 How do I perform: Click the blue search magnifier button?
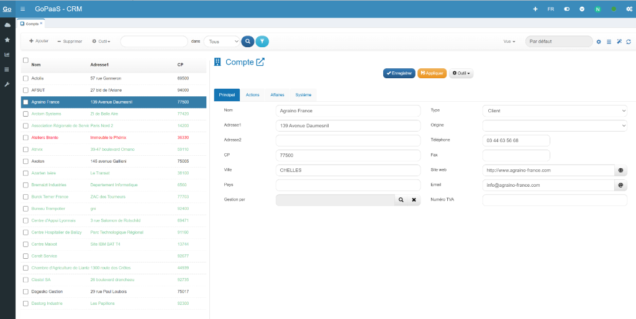[x=247, y=42]
